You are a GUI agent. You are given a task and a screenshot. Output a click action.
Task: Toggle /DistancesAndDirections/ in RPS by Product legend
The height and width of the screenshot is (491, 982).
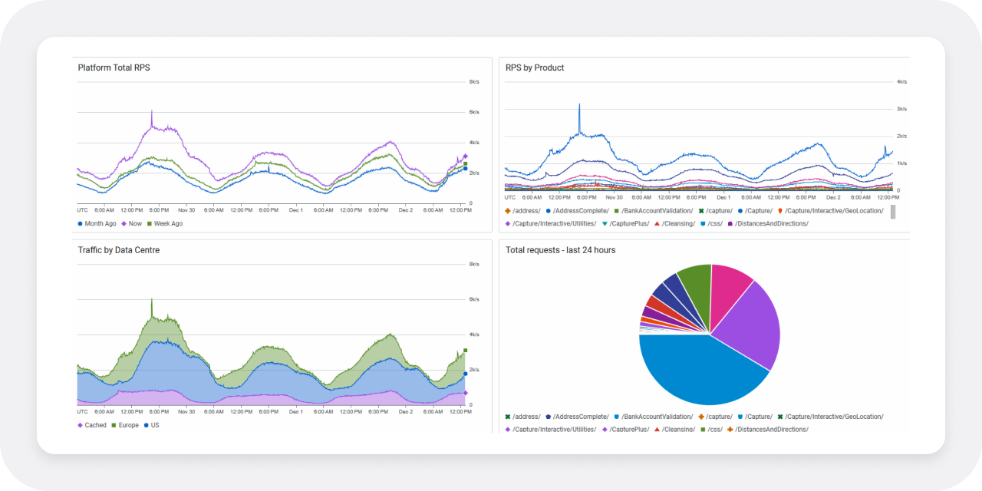(x=771, y=224)
